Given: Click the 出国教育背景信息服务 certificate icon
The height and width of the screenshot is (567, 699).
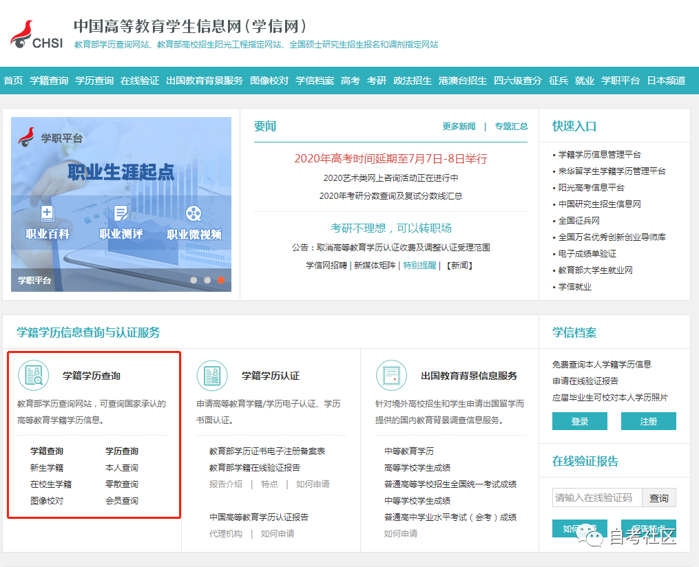Looking at the screenshot, I should pyautogui.click(x=391, y=376).
